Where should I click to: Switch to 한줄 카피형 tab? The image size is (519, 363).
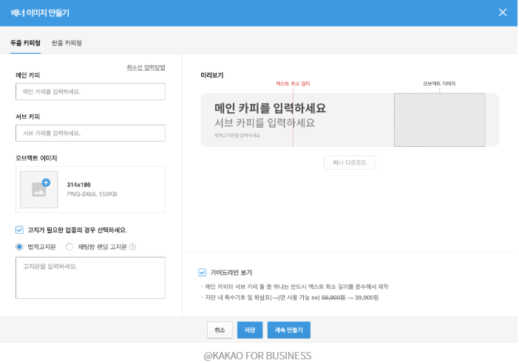pyautogui.click(x=67, y=43)
